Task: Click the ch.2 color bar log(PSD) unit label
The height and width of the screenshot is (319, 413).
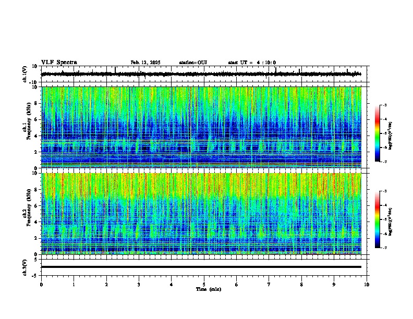Action: click(x=391, y=222)
